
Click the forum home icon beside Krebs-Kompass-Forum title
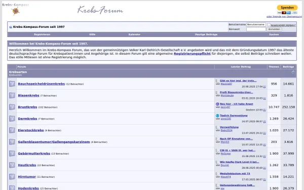[x=11, y=27]
